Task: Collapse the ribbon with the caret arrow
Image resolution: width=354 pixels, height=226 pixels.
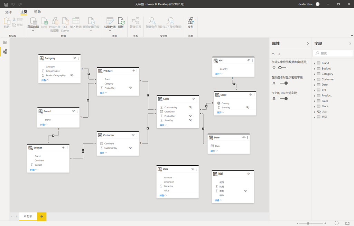Action: pyautogui.click(x=352, y=36)
